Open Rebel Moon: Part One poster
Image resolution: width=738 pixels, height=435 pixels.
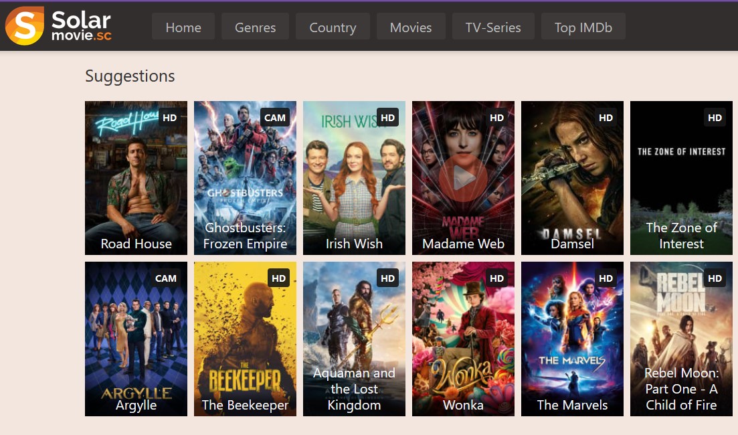pyautogui.click(x=682, y=339)
